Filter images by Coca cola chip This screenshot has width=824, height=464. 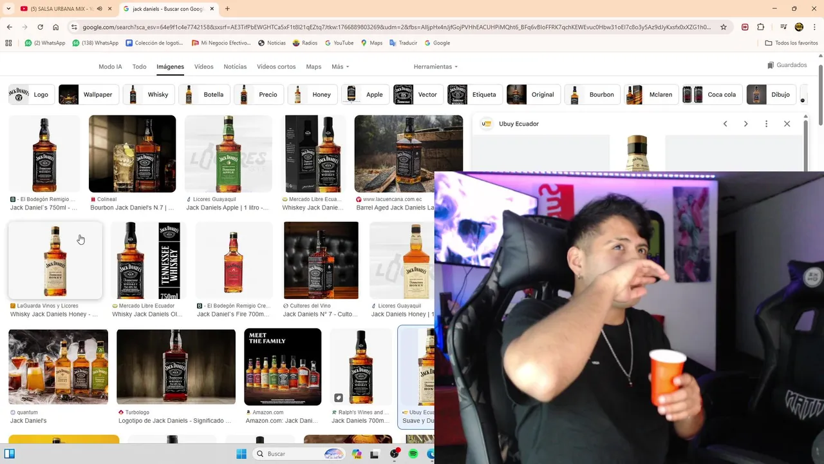(x=711, y=94)
